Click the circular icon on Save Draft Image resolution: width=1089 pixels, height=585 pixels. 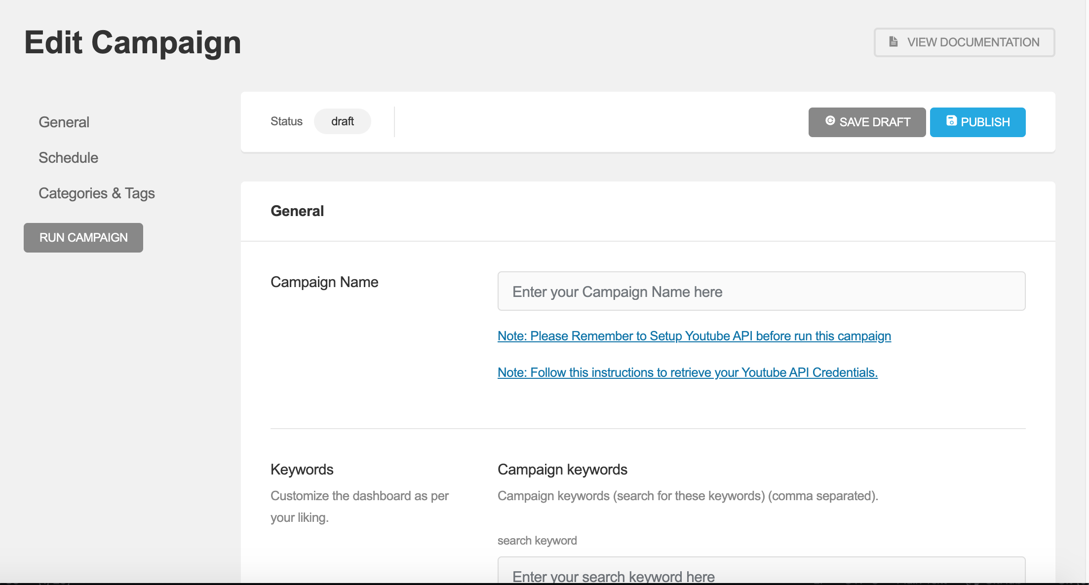tap(830, 121)
